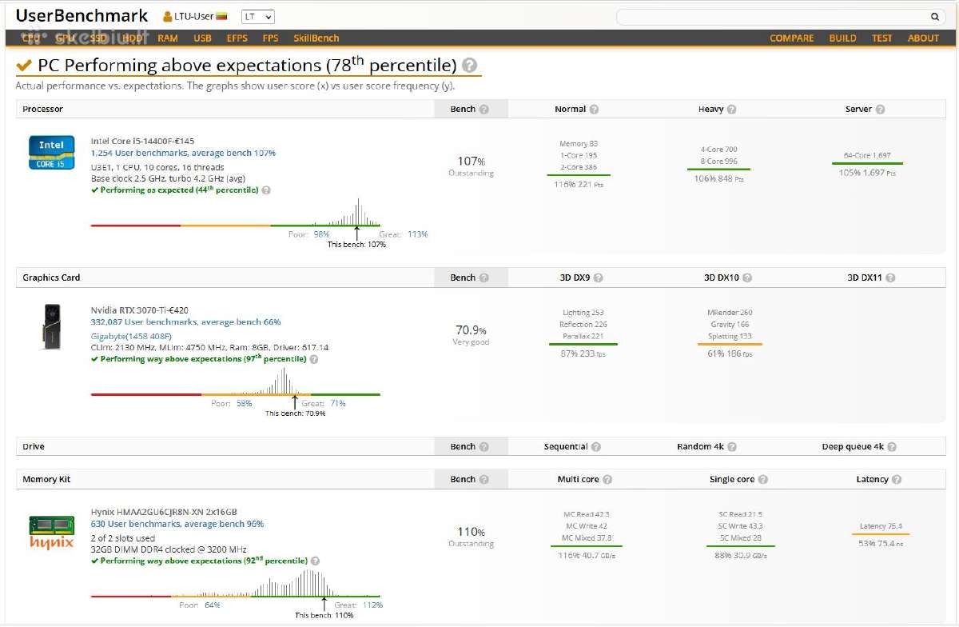Open help icon beside Graphics Card Bench header

click(x=483, y=278)
